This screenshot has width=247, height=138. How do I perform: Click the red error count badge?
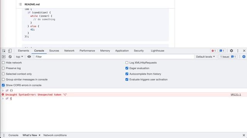pos(213,51)
